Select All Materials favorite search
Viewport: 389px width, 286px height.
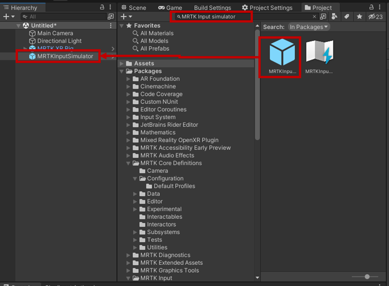(x=153, y=33)
